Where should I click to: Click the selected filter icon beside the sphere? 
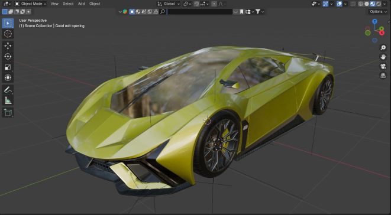click(x=132, y=11)
